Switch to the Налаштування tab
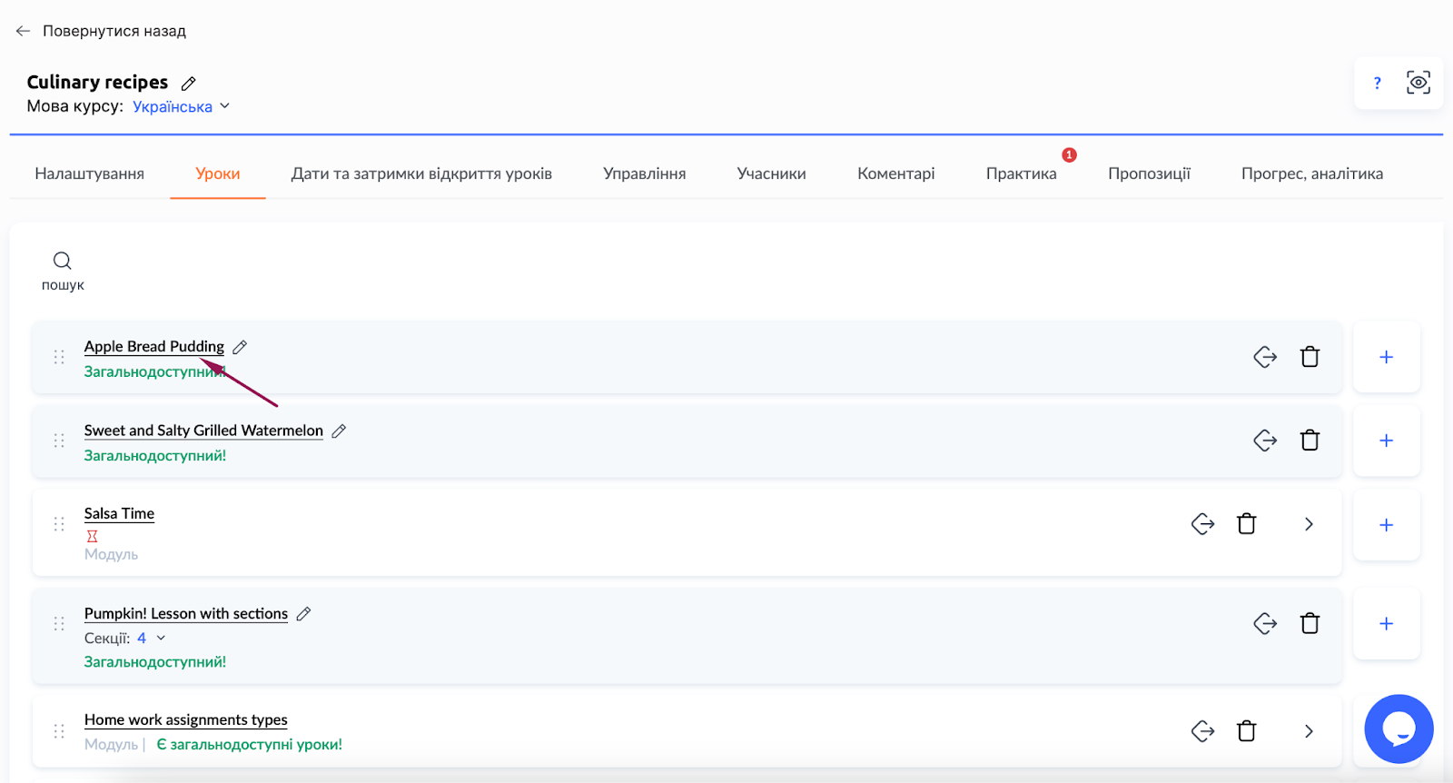 coord(89,173)
